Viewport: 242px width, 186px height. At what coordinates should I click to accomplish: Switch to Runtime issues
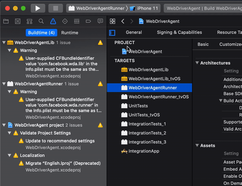tap(70, 33)
